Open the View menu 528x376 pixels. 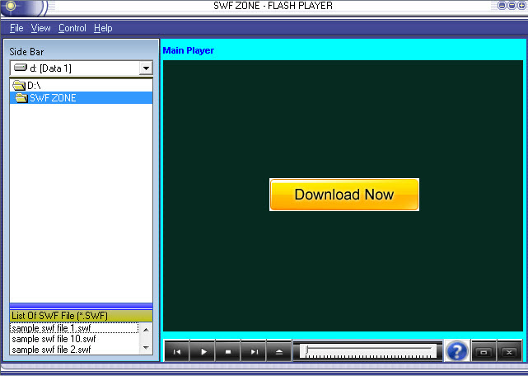click(40, 28)
